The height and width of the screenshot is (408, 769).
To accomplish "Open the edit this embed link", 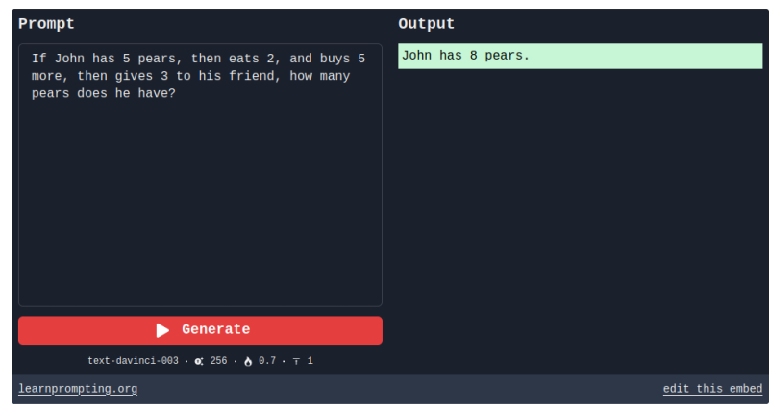I will tap(712, 389).
